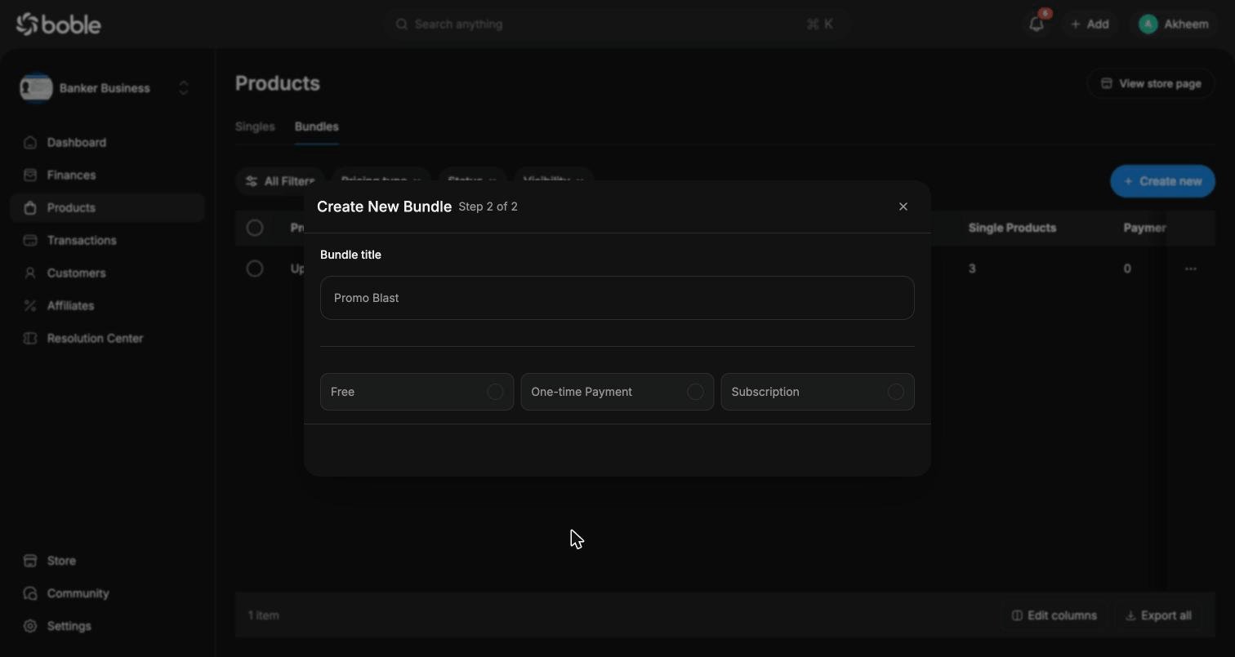Expand the Banker Business switcher chevrons
1235x657 pixels.
tap(184, 88)
